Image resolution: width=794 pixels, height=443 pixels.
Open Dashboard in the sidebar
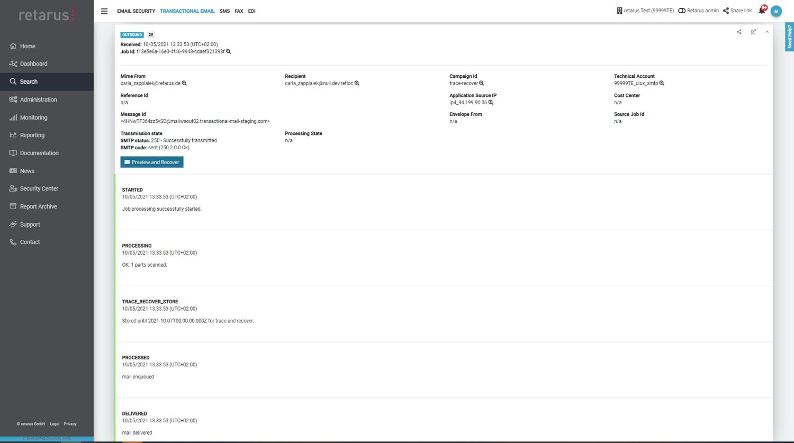(x=34, y=64)
